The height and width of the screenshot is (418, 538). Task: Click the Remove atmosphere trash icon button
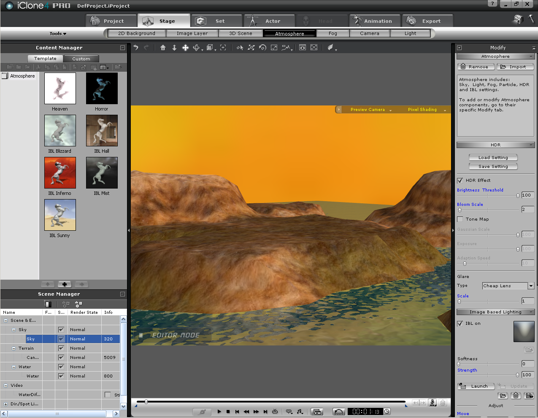click(476, 67)
